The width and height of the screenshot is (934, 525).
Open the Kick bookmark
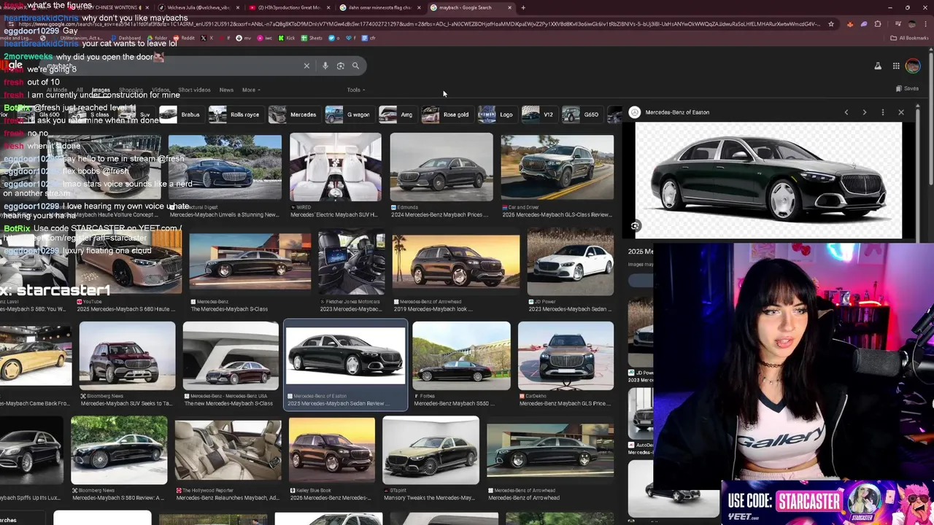click(287, 38)
